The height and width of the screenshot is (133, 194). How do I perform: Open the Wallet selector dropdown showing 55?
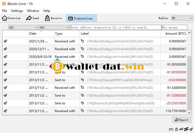click(182, 18)
